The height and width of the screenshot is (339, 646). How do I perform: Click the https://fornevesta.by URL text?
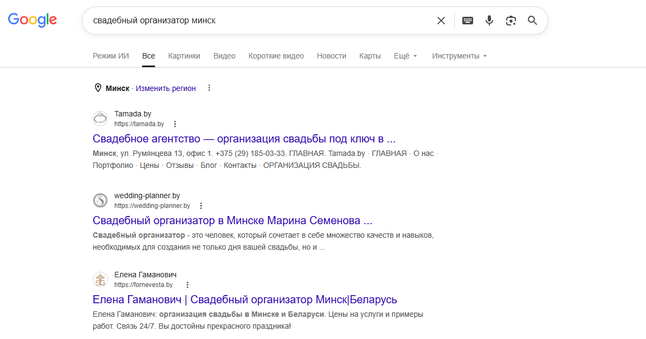pos(144,285)
